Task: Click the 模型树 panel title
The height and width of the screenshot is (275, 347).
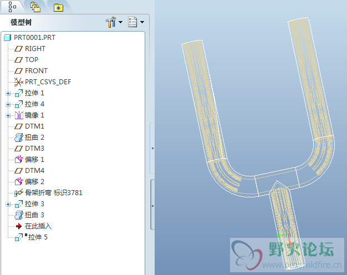Action: click(x=21, y=22)
